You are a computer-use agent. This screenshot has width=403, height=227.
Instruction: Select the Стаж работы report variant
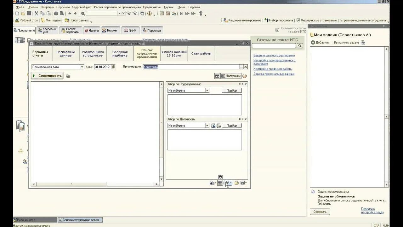[201, 54]
